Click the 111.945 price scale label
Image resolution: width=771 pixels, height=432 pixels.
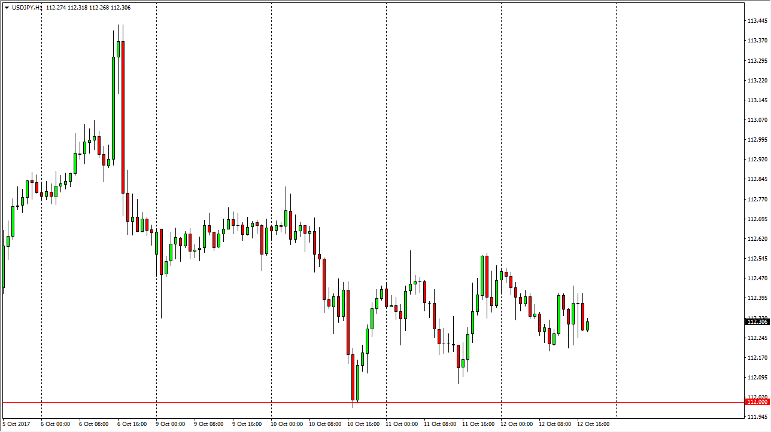(757, 417)
